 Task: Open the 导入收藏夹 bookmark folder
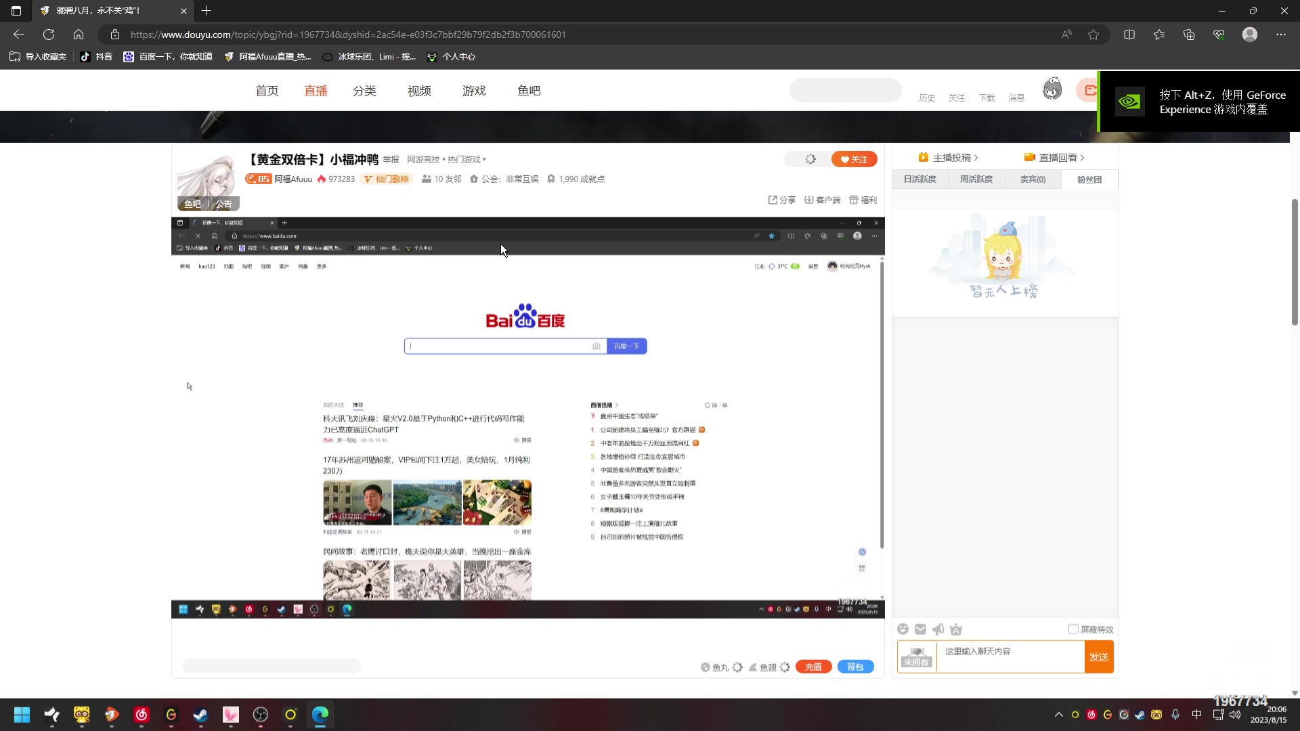(x=38, y=57)
